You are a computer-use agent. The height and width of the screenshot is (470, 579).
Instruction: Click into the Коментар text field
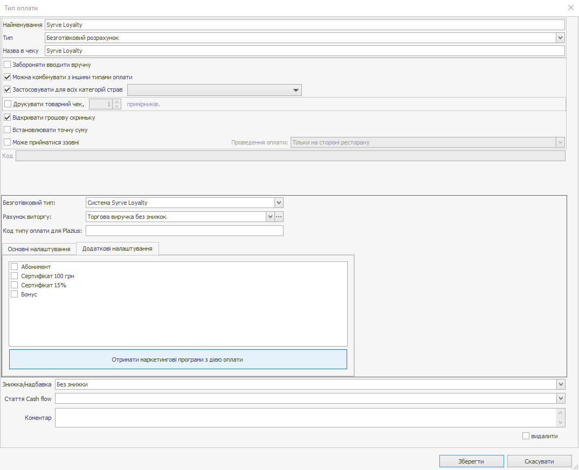[x=305, y=418]
